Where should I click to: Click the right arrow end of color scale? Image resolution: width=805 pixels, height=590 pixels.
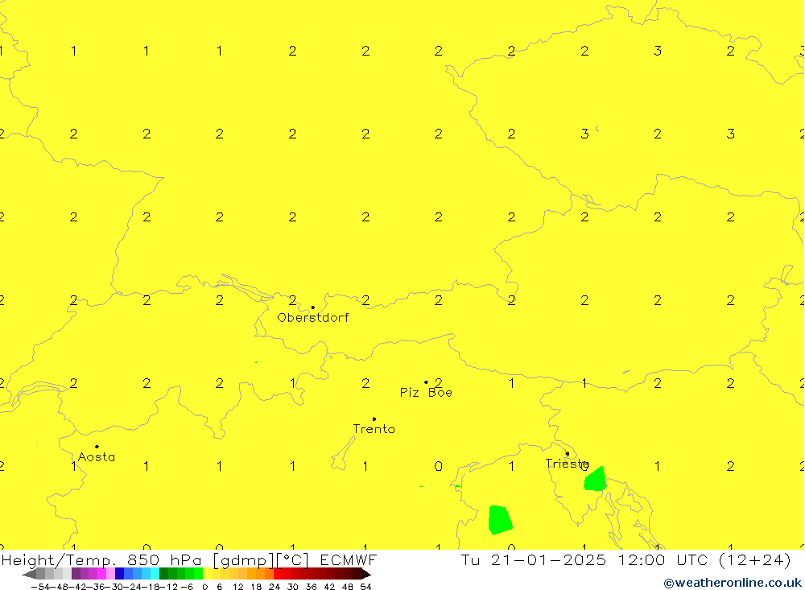click(x=366, y=574)
